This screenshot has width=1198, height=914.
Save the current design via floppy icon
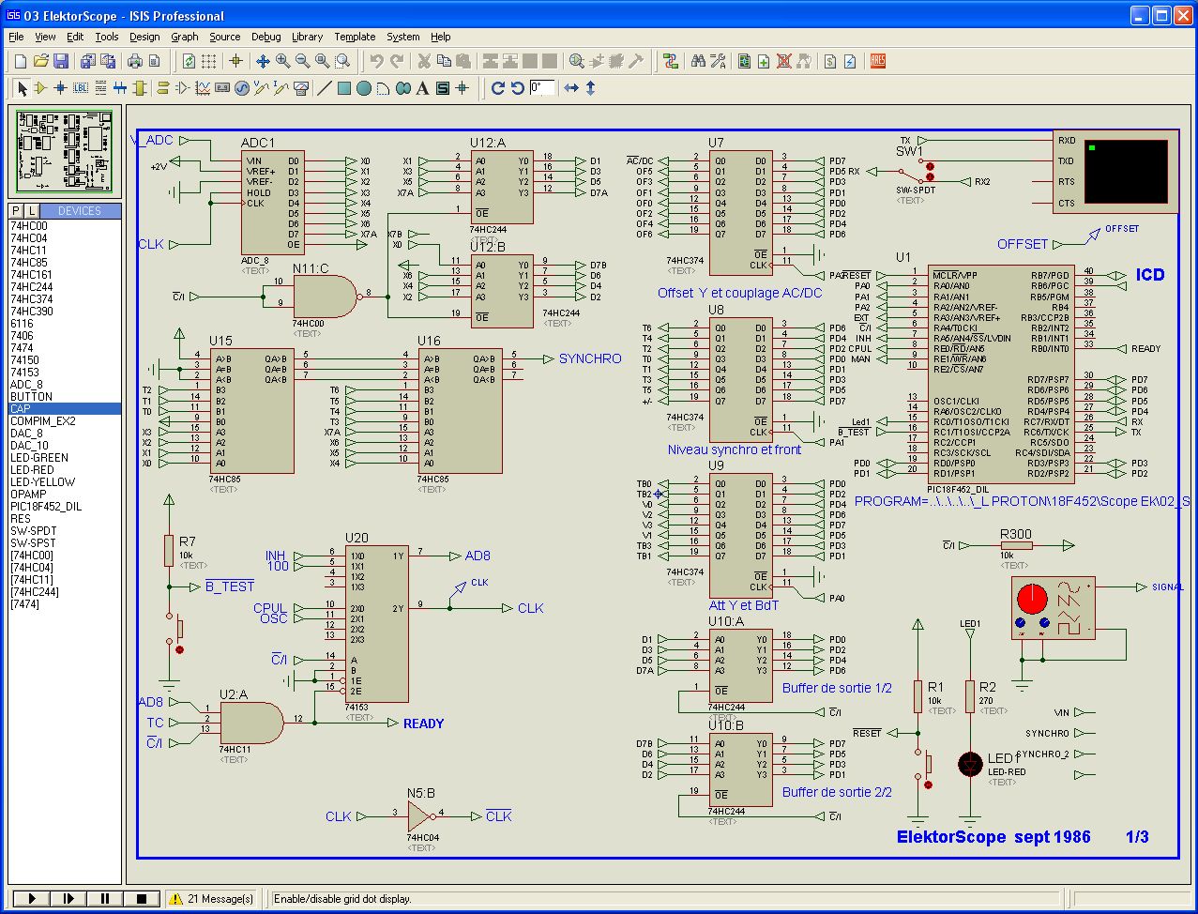click(x=60, y=61)
